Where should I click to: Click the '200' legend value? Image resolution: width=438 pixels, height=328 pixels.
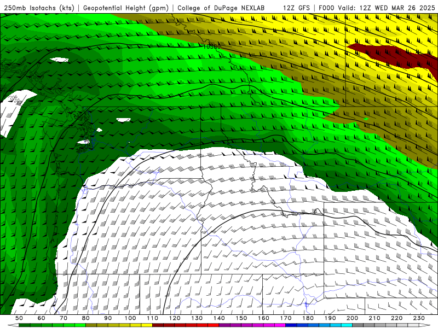(352, 318)
